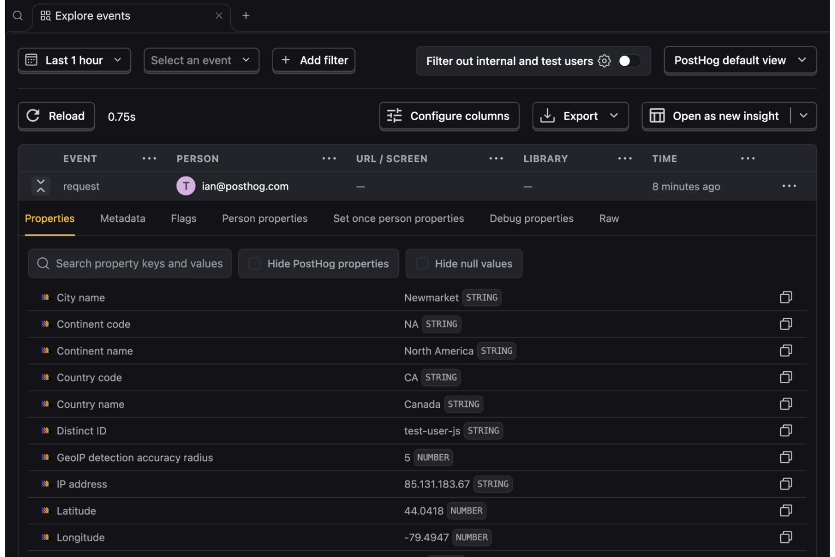Image resolution: width=835 pixels, height=557 pixels.
Task: Switch to the Metadata tab
Action: [x=122, y=218]
